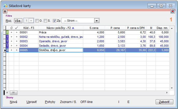Click the H icon button
The width and height of the screenshot is (178, 109).
(x=5, y=11)
